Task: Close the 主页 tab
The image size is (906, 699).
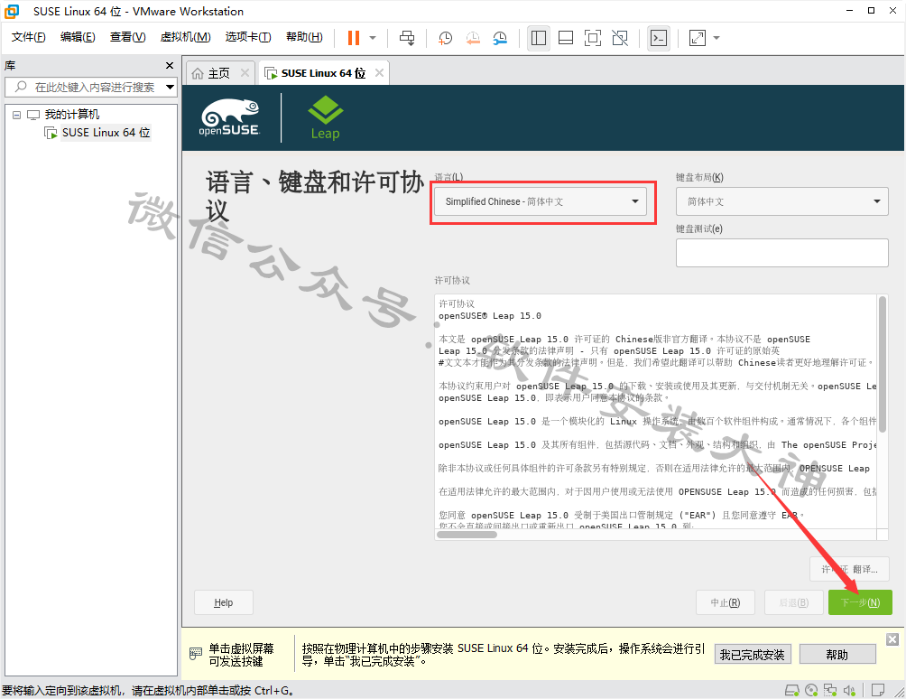Action: [x=245, y=73]
